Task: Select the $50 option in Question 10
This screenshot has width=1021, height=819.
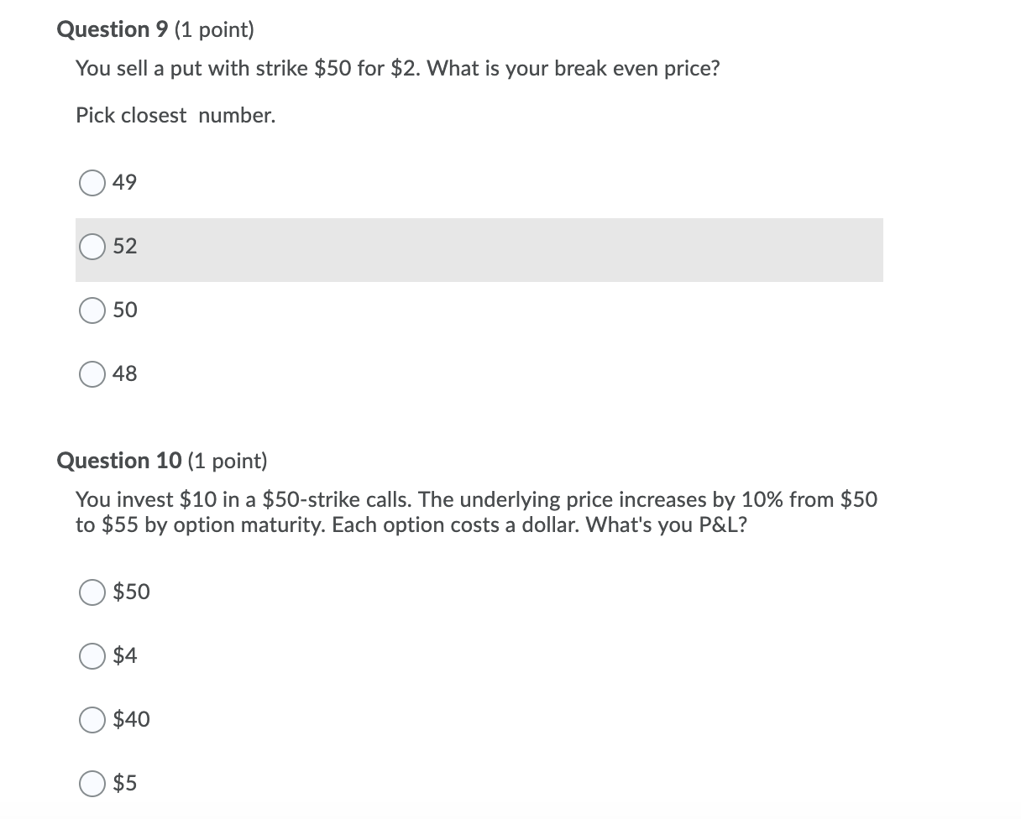Action: tap(92, 592)
